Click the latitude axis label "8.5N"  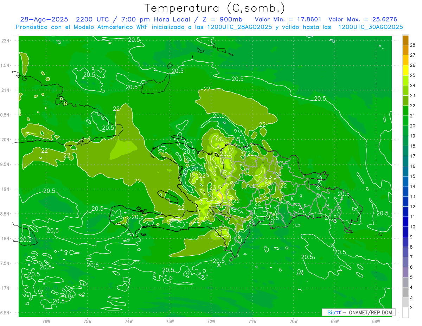coord(5,214)
